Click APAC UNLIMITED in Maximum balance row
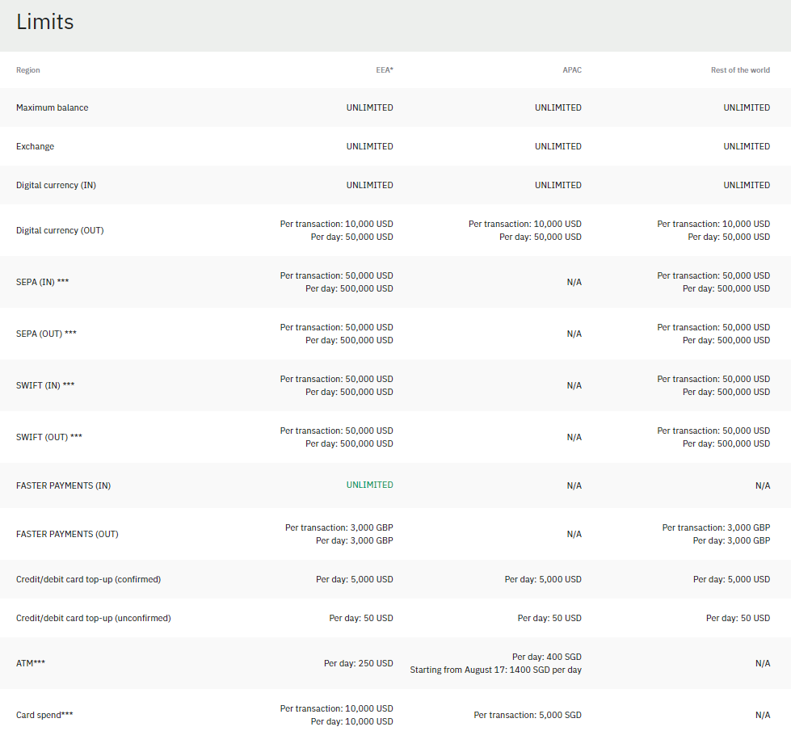Viewport: 791px width, 752px height. pyautogui.click(x=558, y=107)
